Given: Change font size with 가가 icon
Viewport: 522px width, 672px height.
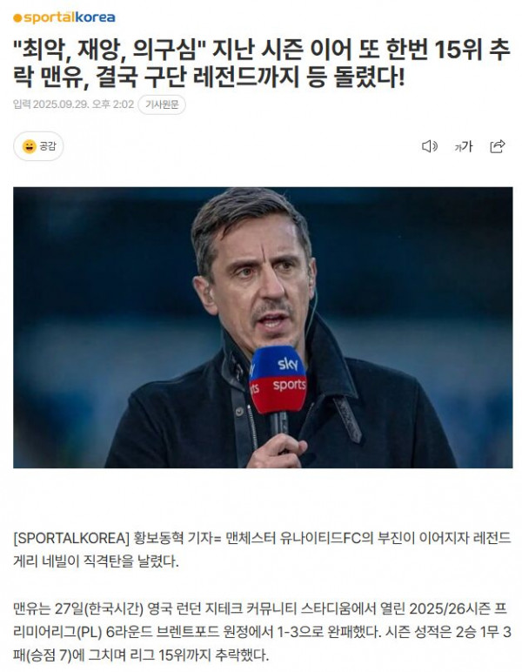Looking at the screenshot, I should (x=464, y=146).
